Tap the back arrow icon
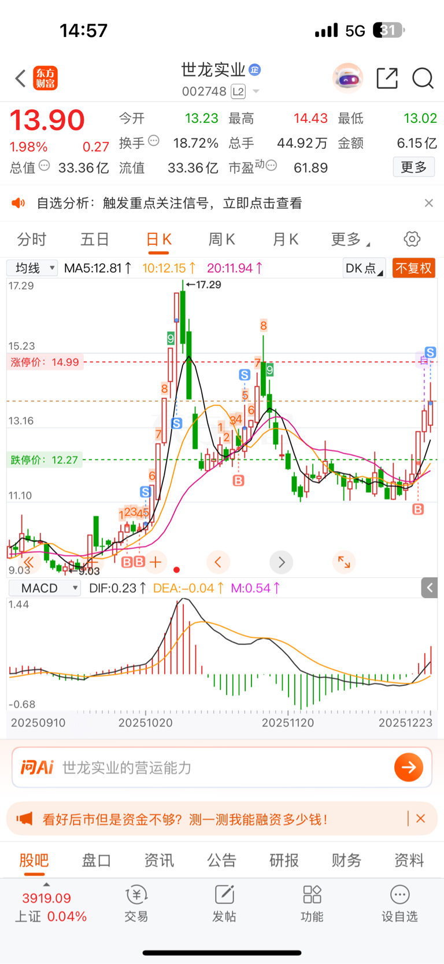The image size is (444, 964). click(x=20, y=78)
